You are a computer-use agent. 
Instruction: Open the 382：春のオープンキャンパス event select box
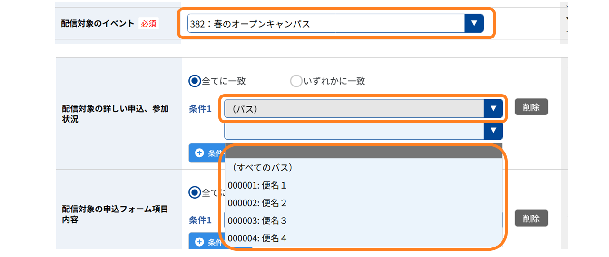pos(335,23)
